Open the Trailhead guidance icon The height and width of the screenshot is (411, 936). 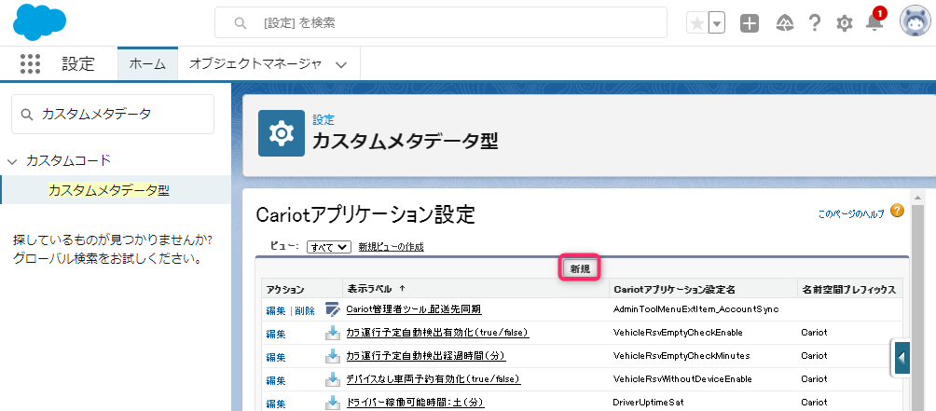[x=784, y=23]
